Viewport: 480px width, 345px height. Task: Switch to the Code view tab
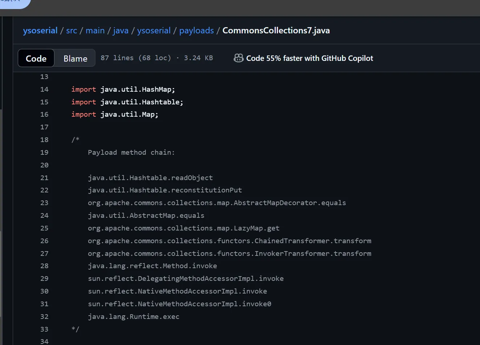(36, 58)
